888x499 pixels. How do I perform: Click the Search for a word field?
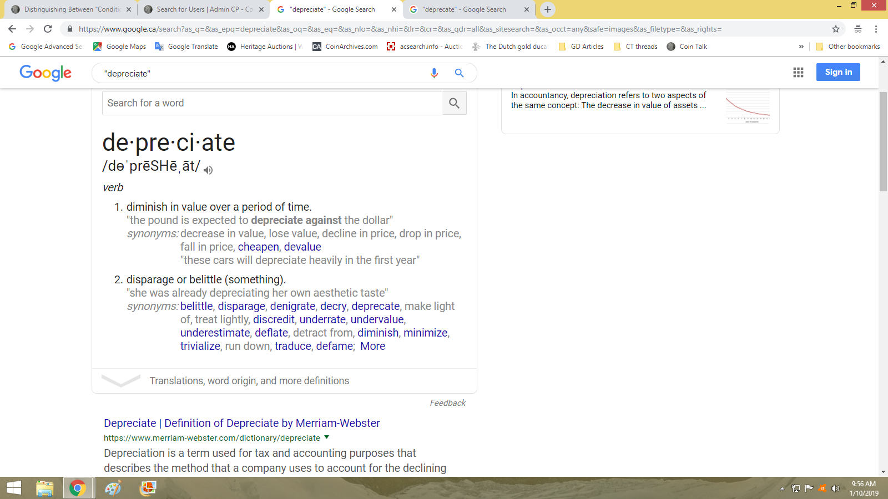[272, 103]
